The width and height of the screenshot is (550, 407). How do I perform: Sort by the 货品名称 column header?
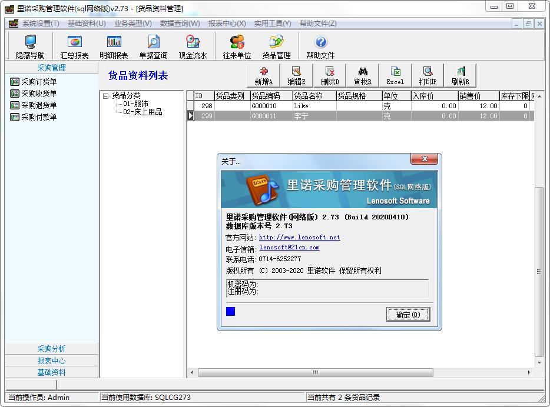coord(314,96)
